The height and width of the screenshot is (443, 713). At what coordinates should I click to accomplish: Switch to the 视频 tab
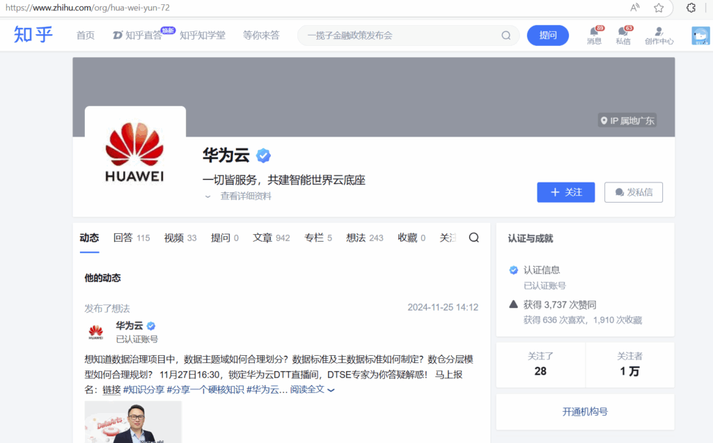click(x=180, y=238)
